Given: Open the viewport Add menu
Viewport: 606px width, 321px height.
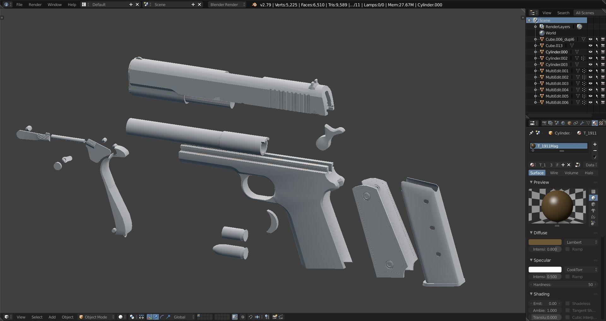Looking at the screenshot, I should point(52,317).
